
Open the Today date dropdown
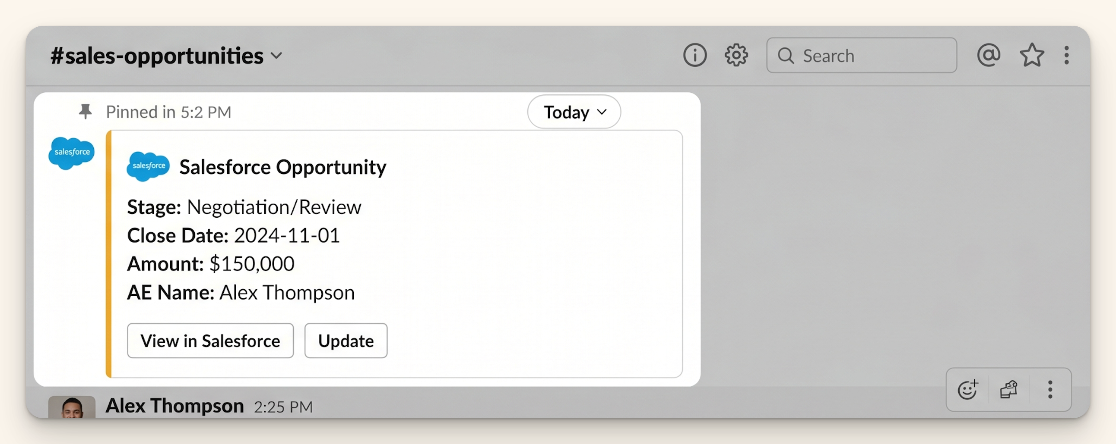574,112
